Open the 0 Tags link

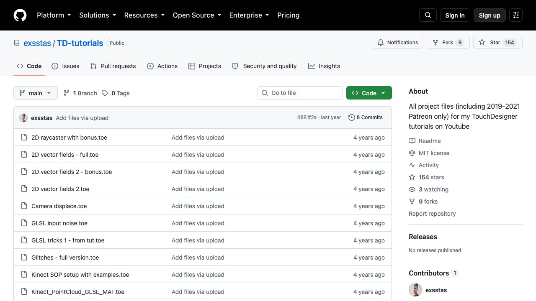tap(116, 93)
